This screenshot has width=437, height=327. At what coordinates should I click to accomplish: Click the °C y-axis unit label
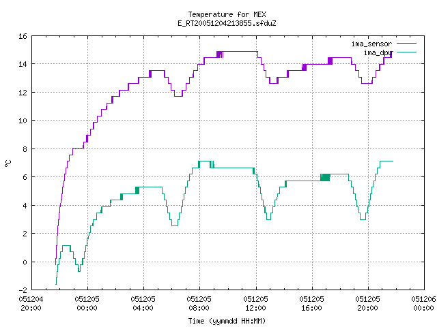(8, 163)
